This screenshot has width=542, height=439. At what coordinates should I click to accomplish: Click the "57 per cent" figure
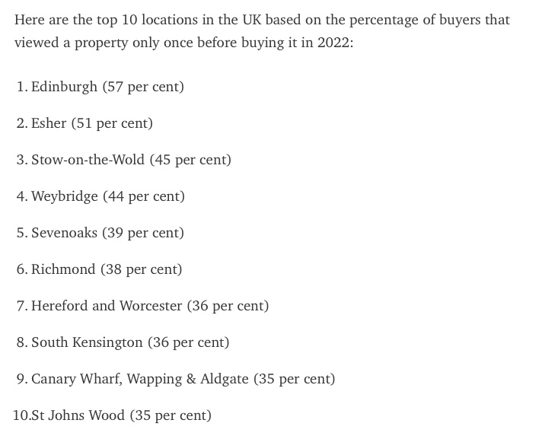(x=143, y=87)
